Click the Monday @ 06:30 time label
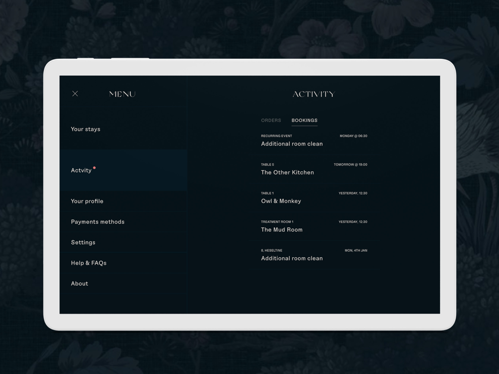Viewport: 499px width, 374px height. pos(353,136)
